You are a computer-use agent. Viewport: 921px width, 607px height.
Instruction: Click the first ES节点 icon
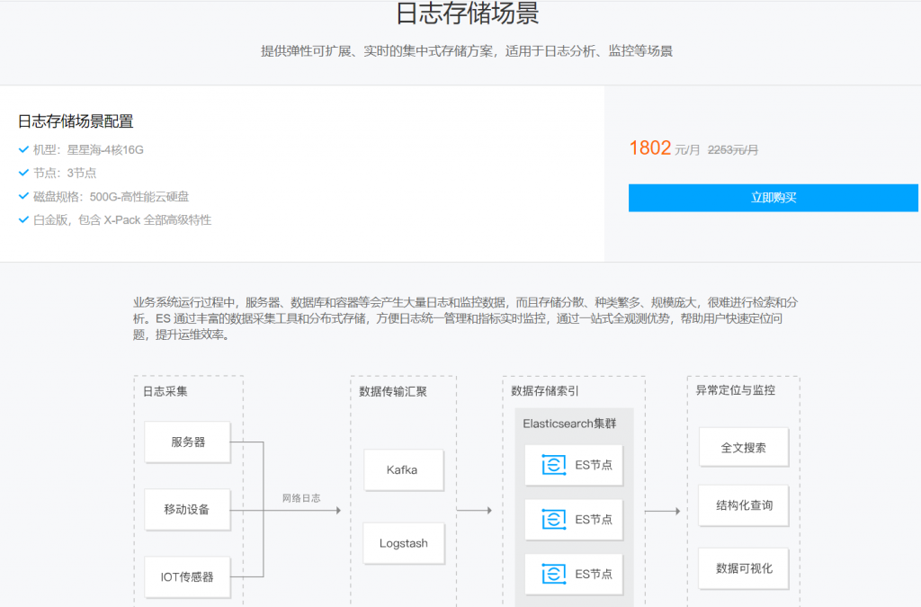554,465
